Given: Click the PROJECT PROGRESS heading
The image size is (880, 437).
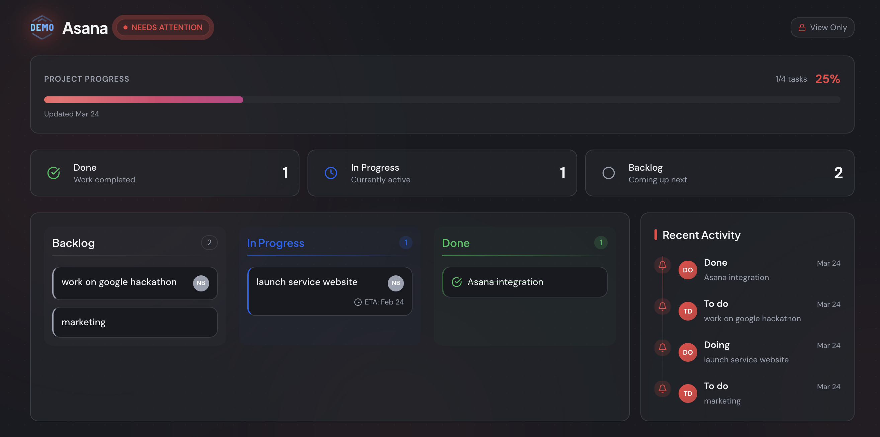Looking at the screenshot, I should [86, 79].
